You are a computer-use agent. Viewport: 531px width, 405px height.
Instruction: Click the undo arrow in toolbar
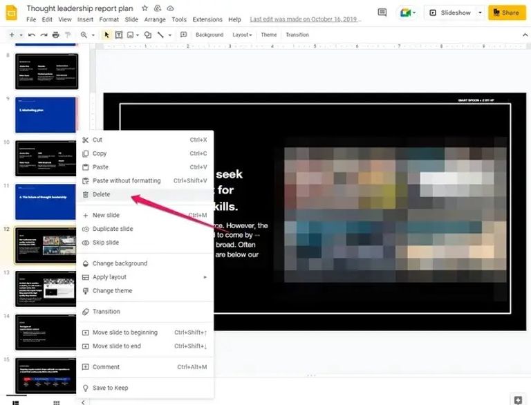32,35
